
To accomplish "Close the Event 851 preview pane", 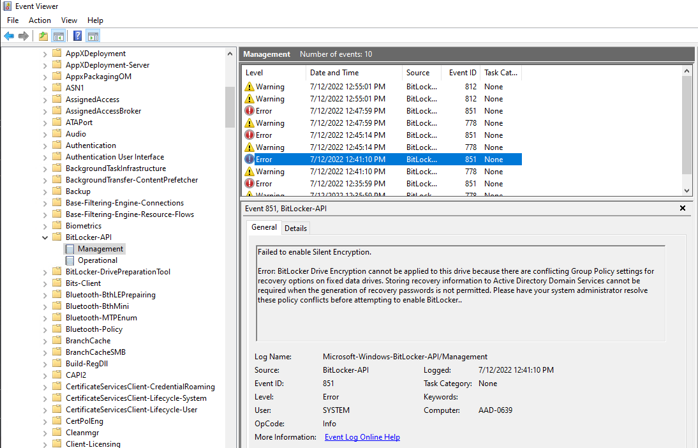I will tap(682, 208).
